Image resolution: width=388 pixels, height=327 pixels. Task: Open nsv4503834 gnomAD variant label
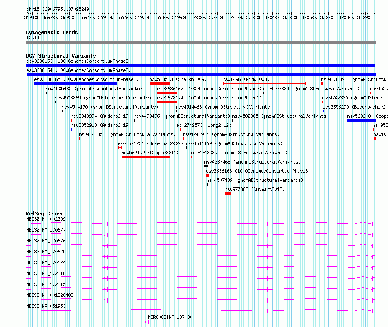pyautogui.click(x=311, y=89)
